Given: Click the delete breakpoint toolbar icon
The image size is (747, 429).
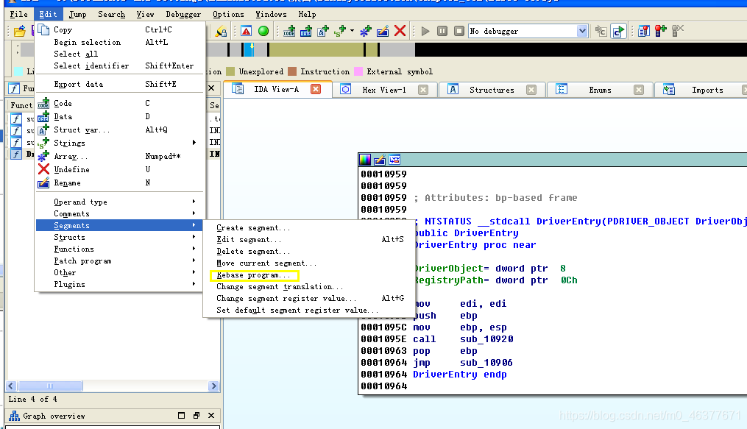Looking at the screenshot, I should [x=677, y=32].
